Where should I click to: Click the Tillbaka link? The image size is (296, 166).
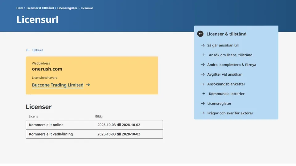pos(37,50)
